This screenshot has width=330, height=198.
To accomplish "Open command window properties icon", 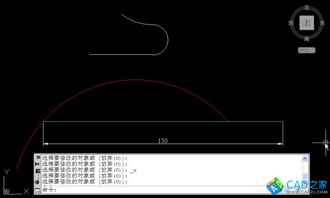I will [38, 170].
